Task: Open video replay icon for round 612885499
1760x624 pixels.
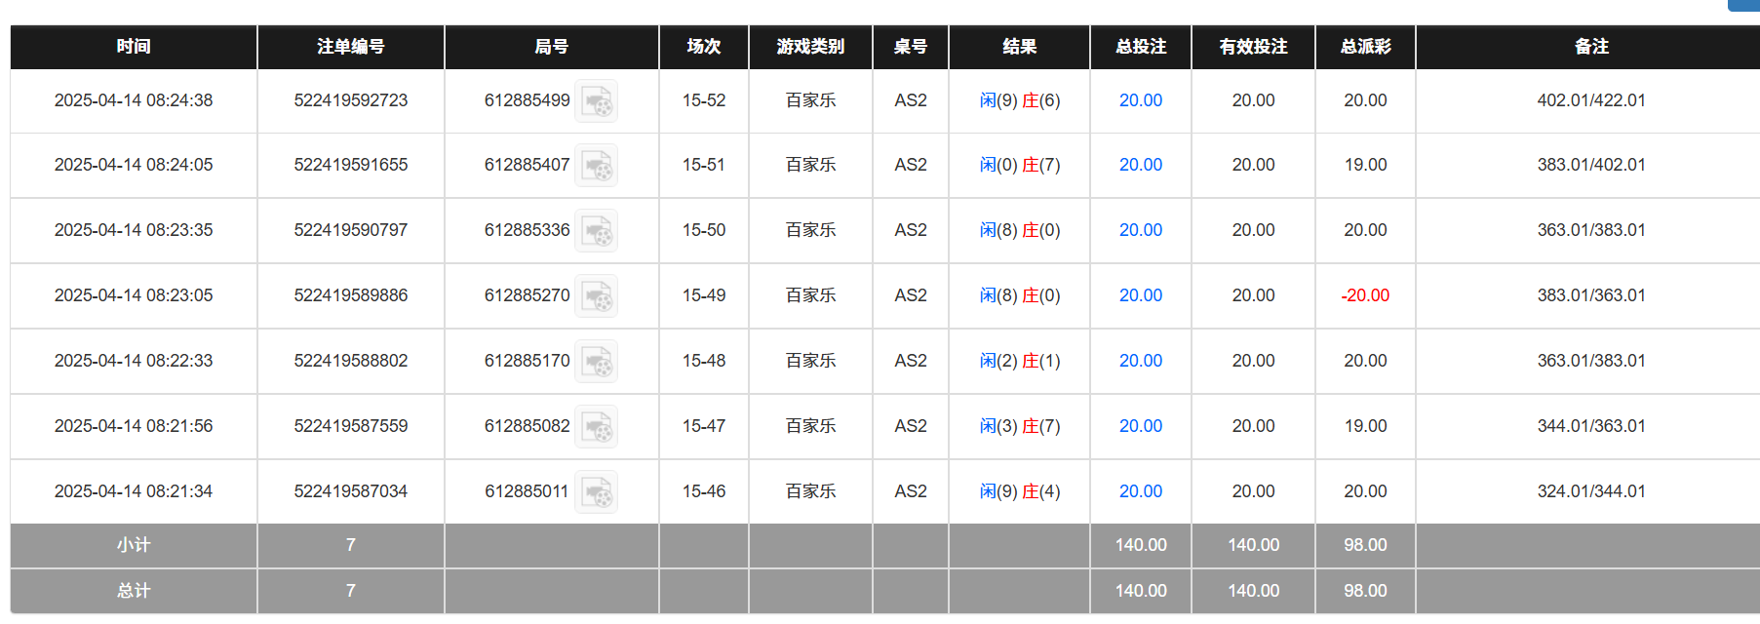Action: (x=596, y=101)
